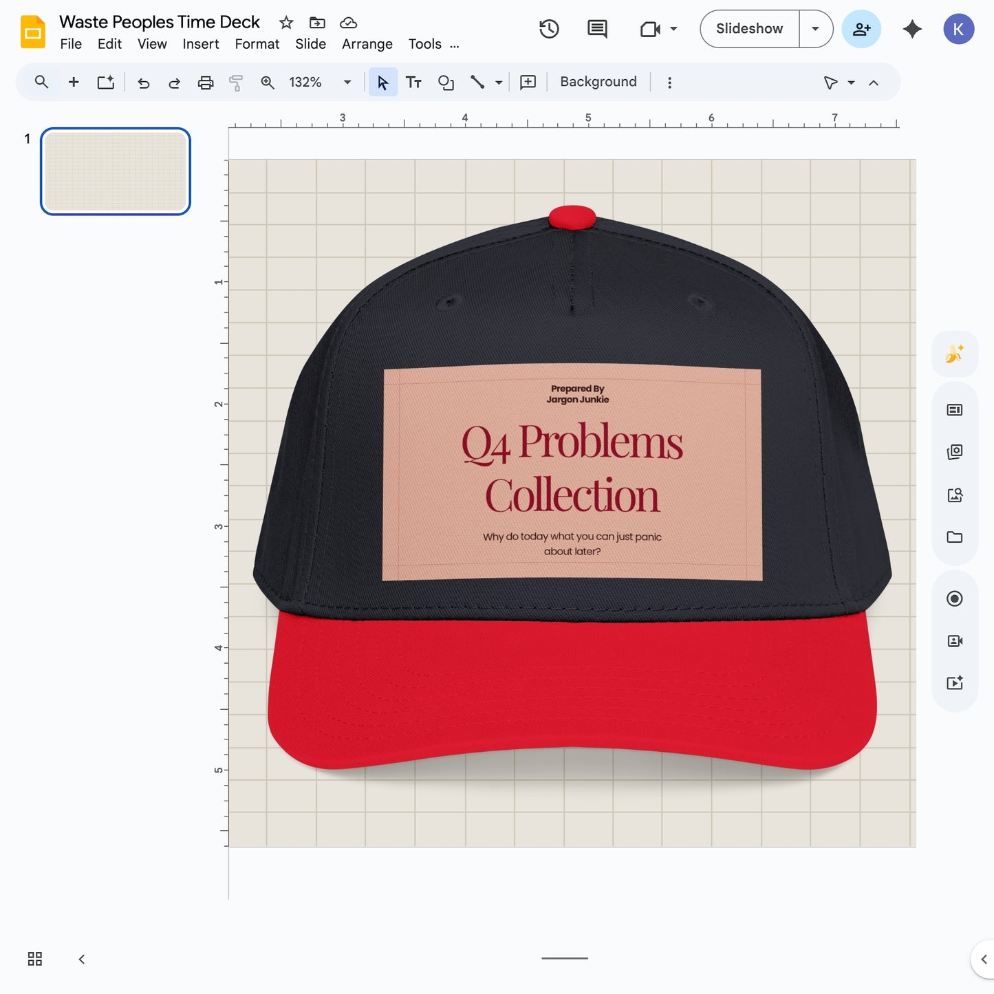Open the Insert menu
This screenshot has width=994, height=994.
point(201,44)
